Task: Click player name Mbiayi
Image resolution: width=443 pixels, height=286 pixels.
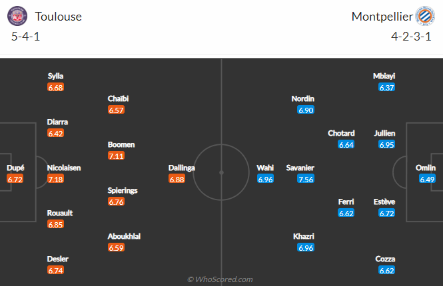Action: click(x=384, y=76)
